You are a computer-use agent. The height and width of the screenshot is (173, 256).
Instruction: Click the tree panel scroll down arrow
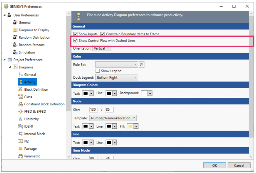(68, 157)
